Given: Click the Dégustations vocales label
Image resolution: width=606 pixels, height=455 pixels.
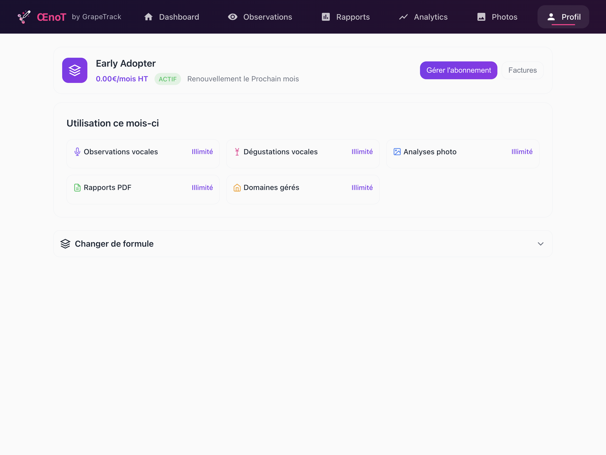Looking at the screenshot, I should 280,152.
